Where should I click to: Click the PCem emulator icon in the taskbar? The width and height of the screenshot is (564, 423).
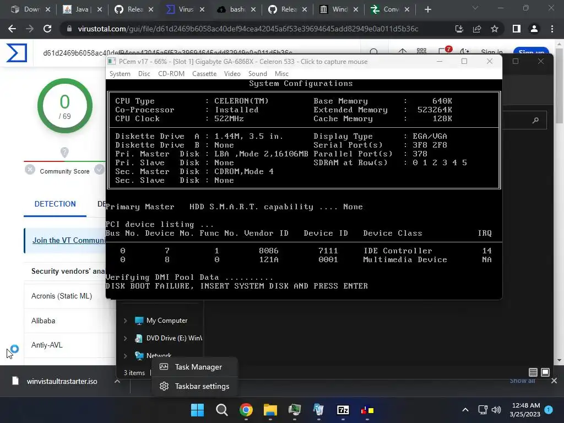[x=295, y=410]
